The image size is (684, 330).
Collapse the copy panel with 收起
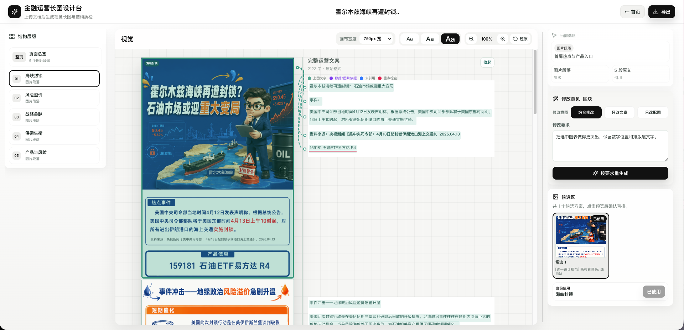point(487,62)
